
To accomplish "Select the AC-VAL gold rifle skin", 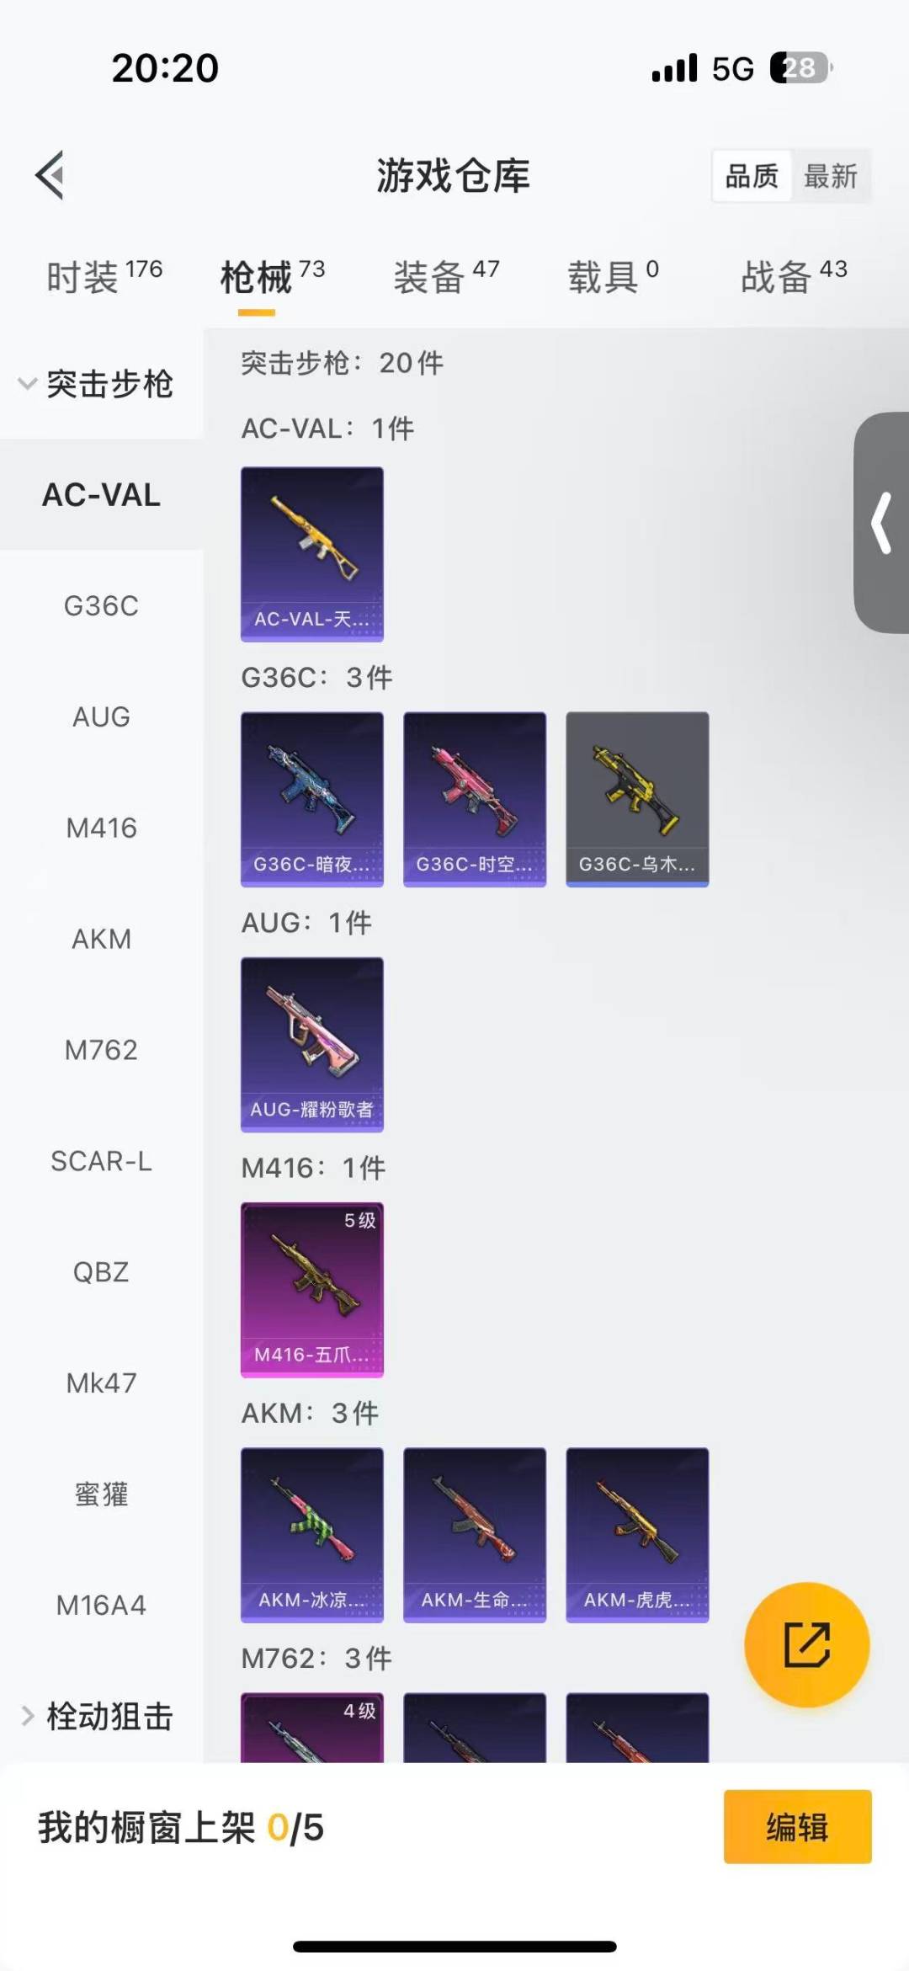I will click(312, 554).
